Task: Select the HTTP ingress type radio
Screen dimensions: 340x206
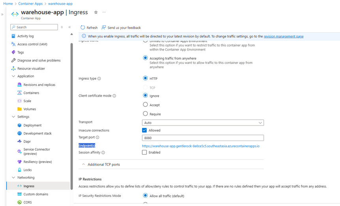Action: pyautogui.click(x=145, y=78)
